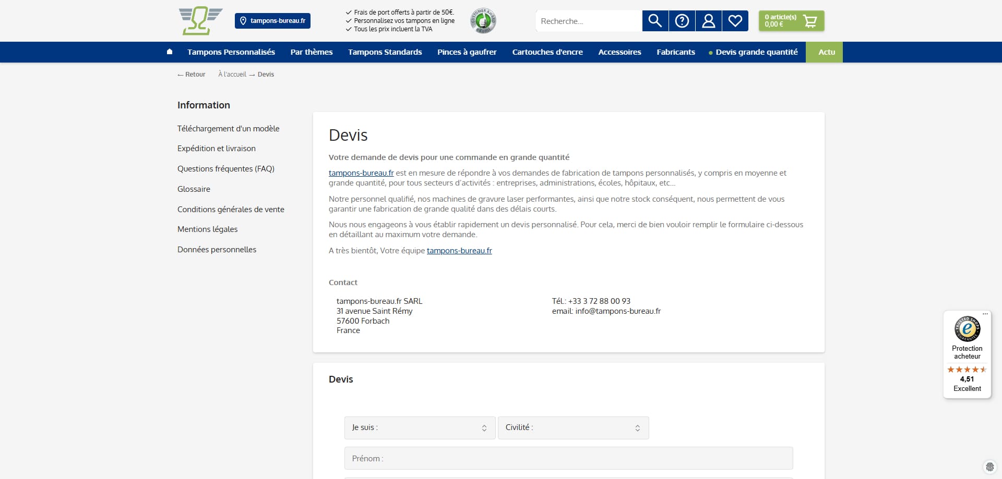This screenshot has width=1002, height=479.
Task: Expand the 'Je suis :' dropdown
Action: point(420,428)
